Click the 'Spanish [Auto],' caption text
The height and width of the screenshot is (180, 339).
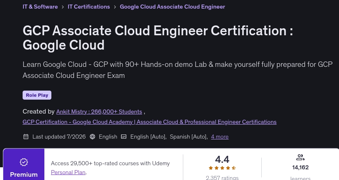pos(189,137)
